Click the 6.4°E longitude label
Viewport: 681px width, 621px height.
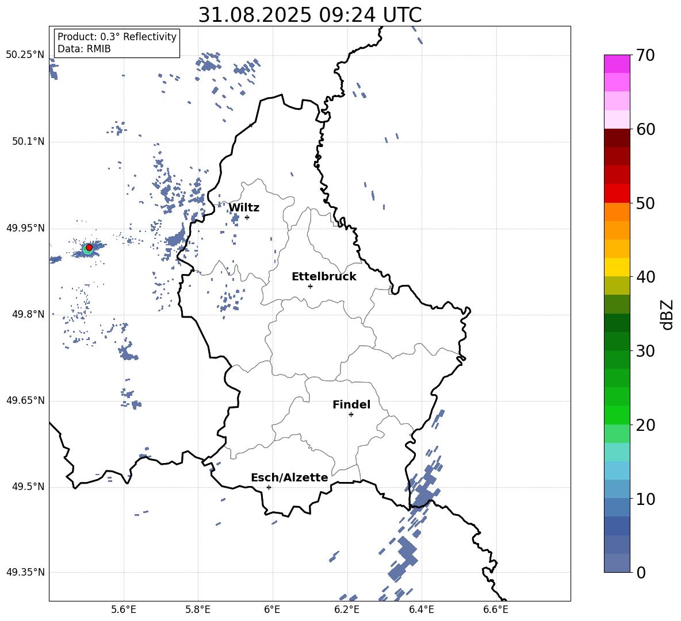[x=421, y=610]
